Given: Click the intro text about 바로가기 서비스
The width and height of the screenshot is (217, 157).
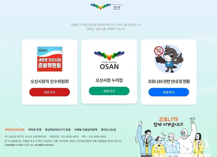Looking at the screenshot, I should [106, 27].
